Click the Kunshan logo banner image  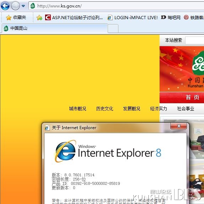(182, 69)
